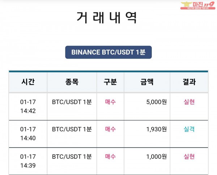Click the 시간 column header

pyautogui.click(x=28, y=82)
